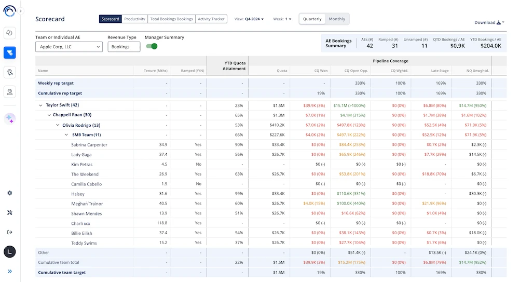Collapse the Taylor Swift (42) tree row
Viewport: 519px width, 282px height.
pyautogui.click(x=41, y=105)
